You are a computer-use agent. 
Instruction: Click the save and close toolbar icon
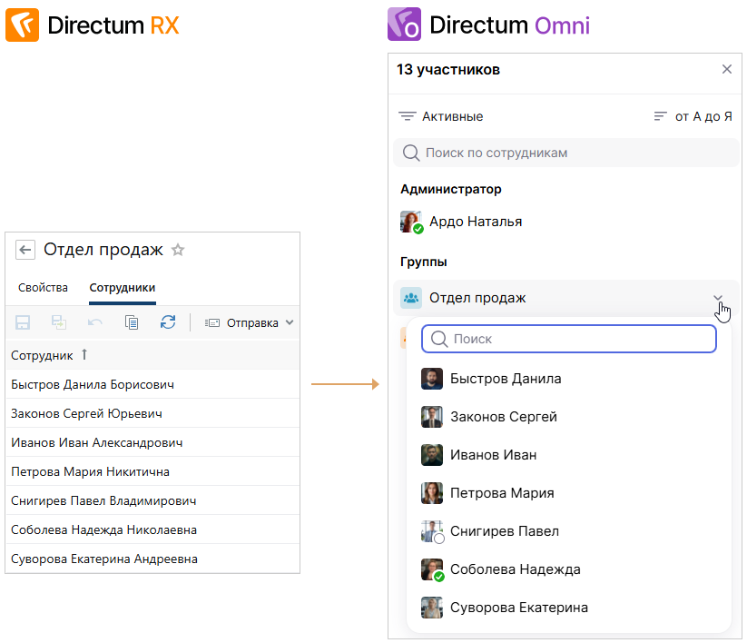pos(59,322)
